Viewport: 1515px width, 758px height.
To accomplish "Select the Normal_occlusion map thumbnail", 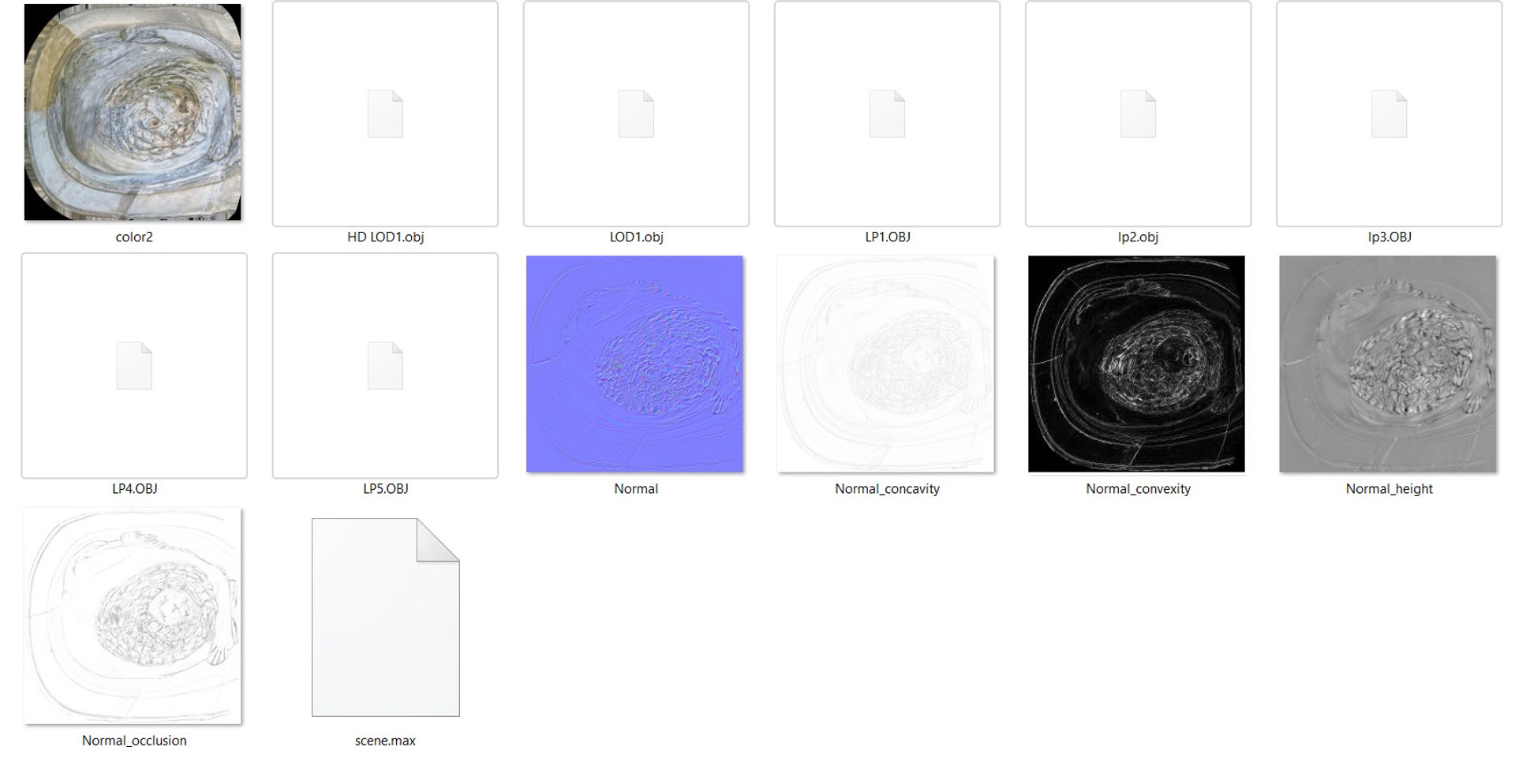I will click(133, 615).
